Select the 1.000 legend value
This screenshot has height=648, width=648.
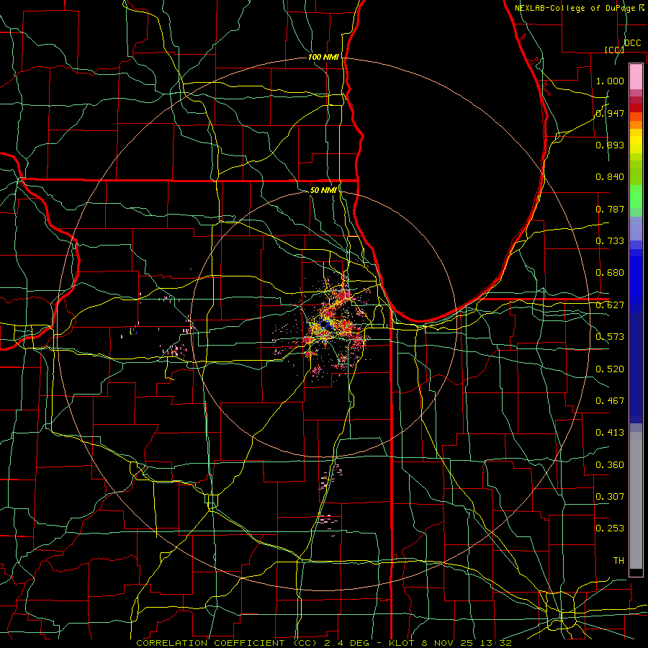tap(610, 81)
